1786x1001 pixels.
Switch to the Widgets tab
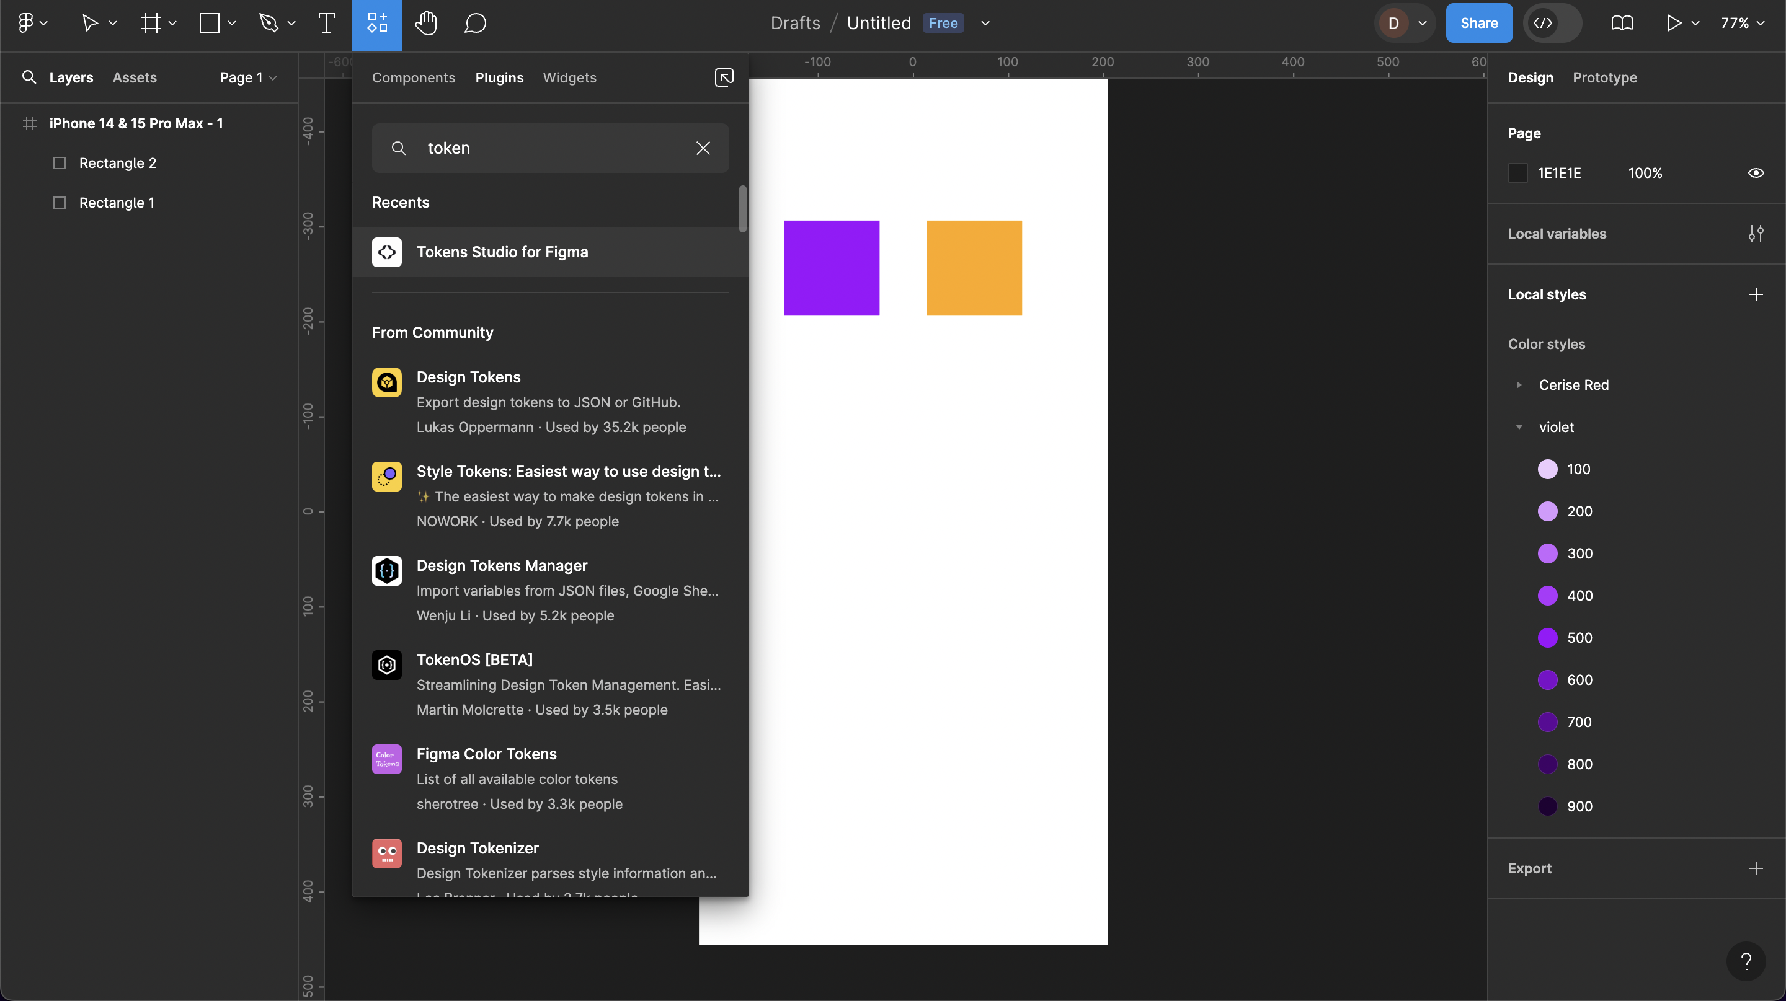coord(569,77)
